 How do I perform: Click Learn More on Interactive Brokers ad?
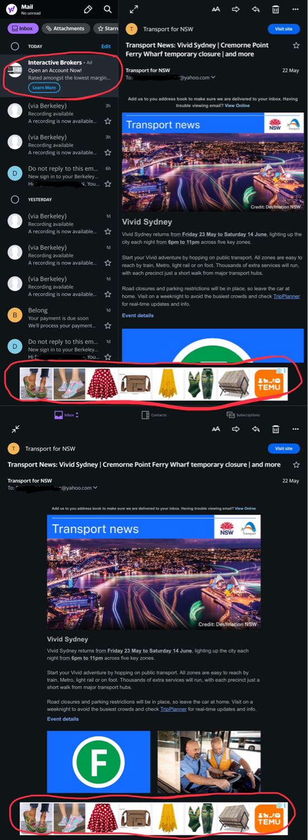pos(44,88)
